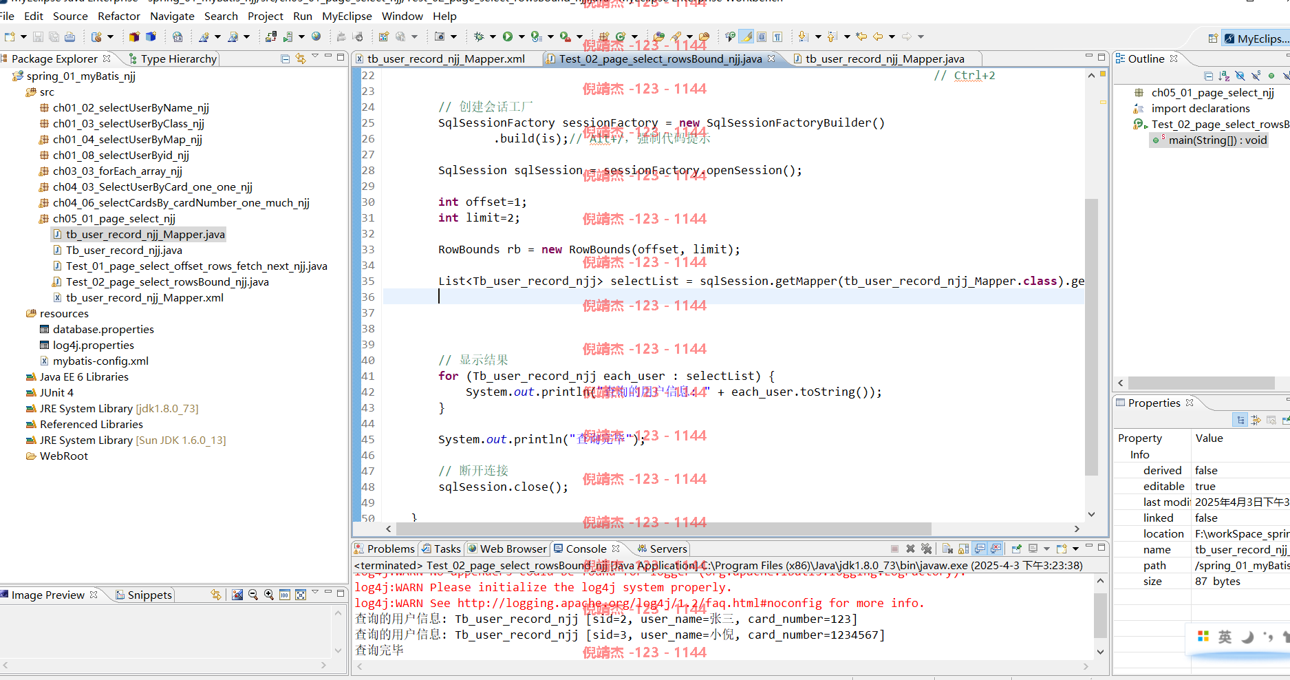Jump to last edit location icon
The width and height of the screenshot is (1290, 680).
(x=861, y=36)
